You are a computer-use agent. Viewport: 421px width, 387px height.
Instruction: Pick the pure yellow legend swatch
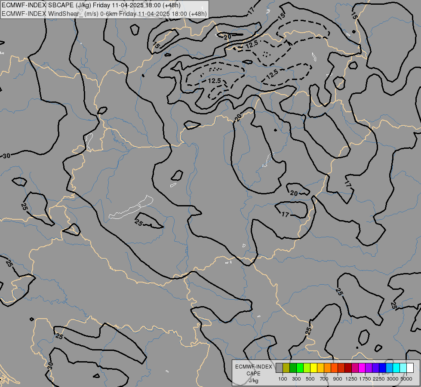pos(313,368)
